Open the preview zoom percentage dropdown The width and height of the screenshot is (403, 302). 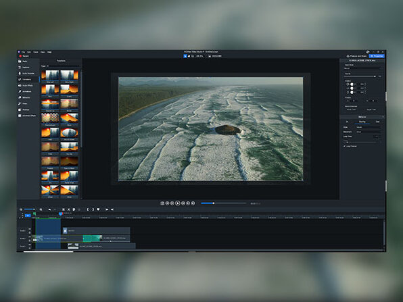(x=200, y=56)
